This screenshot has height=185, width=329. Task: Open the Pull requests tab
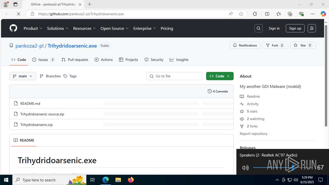coord(75,60)
